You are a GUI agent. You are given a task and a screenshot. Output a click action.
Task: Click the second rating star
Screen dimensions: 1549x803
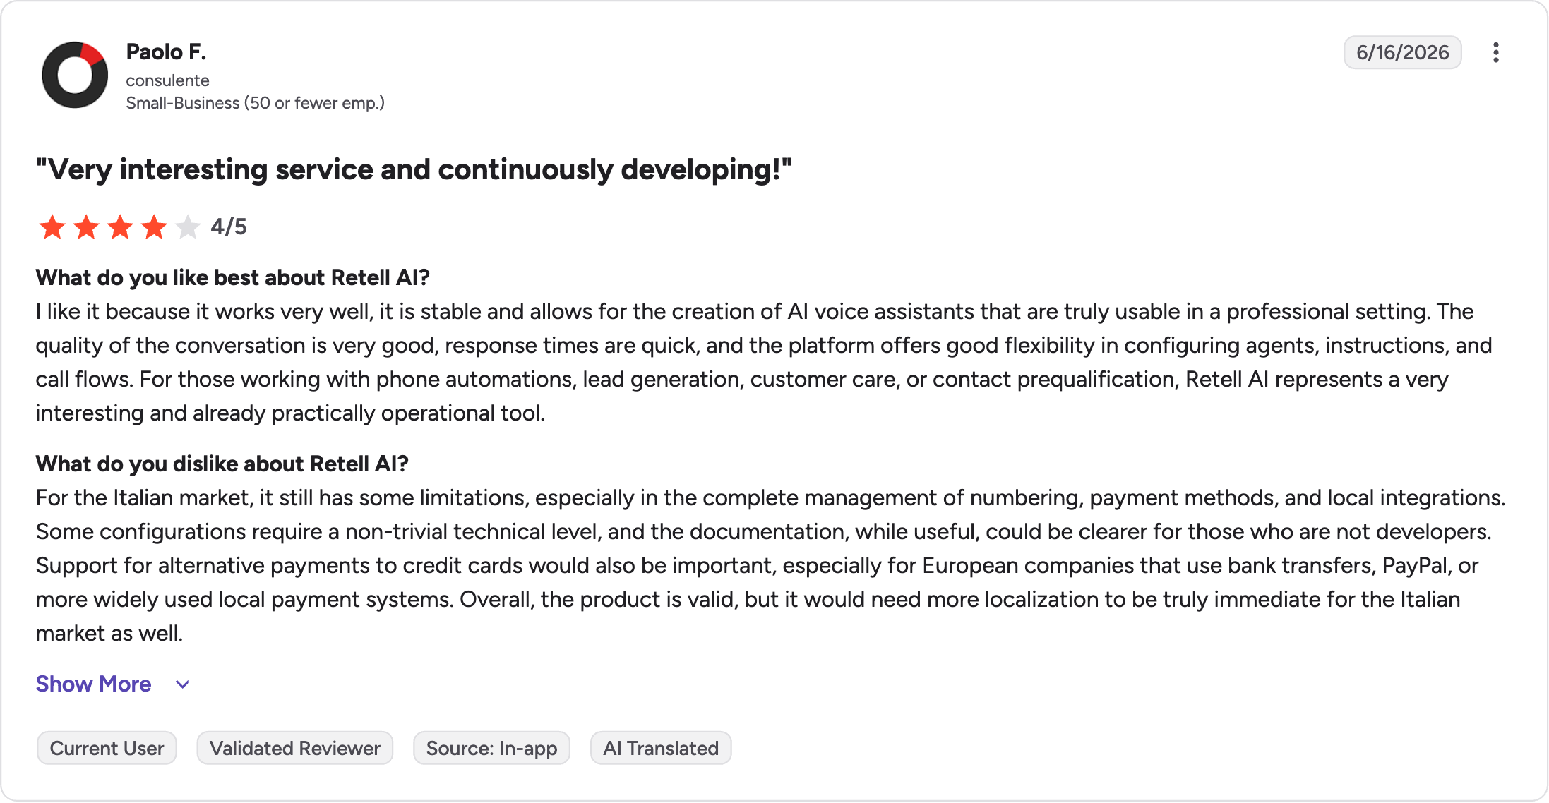click(x=86, y=227)
